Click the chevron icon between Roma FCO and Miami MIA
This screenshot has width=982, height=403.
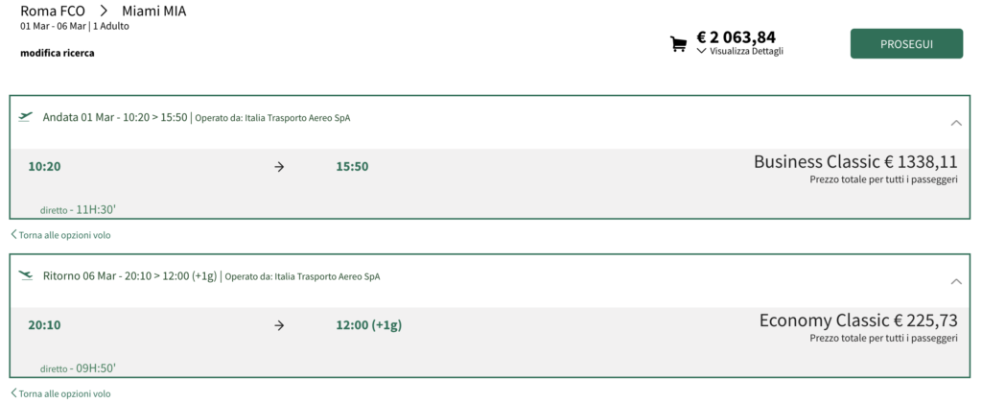click(104, 12)
